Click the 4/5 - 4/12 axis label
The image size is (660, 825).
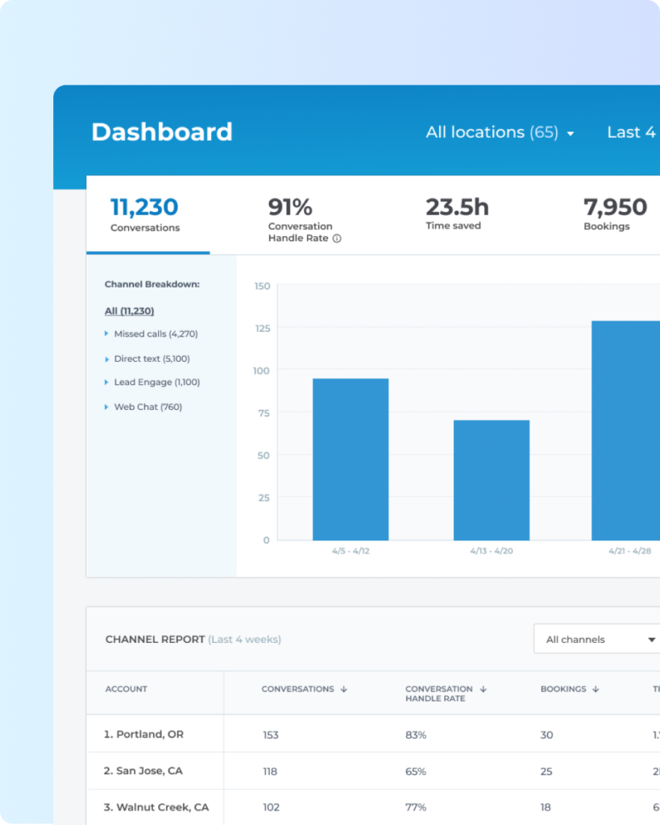(x=351, y=551)
